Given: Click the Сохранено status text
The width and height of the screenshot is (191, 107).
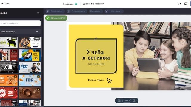Looking at the screenshot, I should [x=68, y=4].
